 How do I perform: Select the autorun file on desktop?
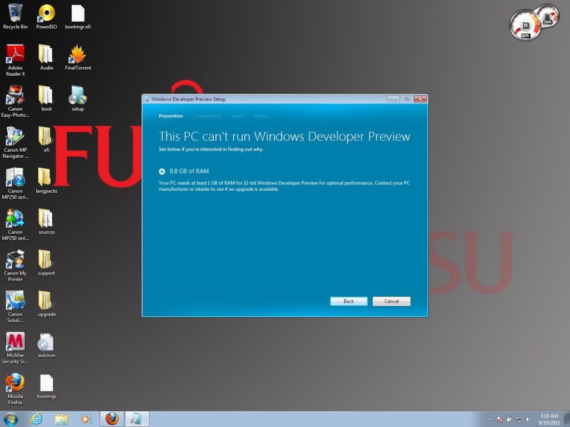[x=47, y=345]
